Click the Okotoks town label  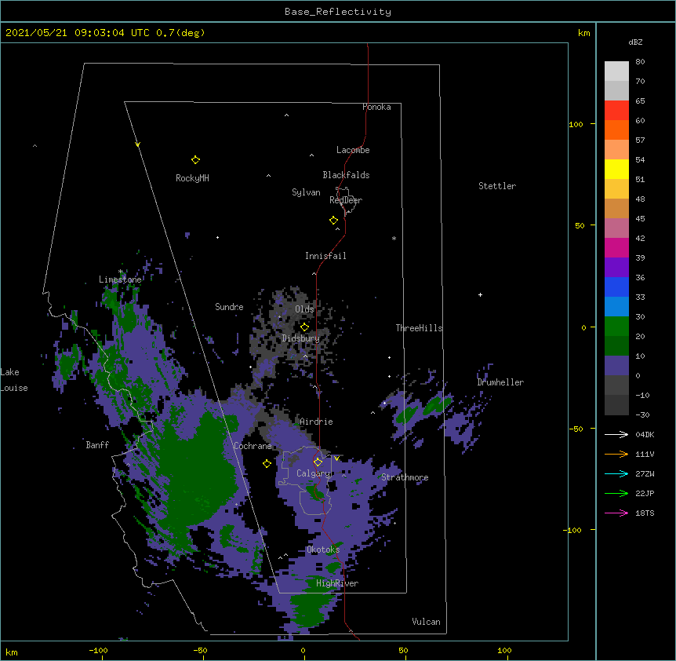[x=323, y=550]
